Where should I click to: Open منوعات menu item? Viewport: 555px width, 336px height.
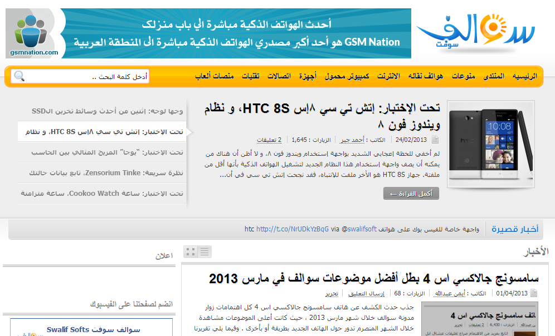463,76
